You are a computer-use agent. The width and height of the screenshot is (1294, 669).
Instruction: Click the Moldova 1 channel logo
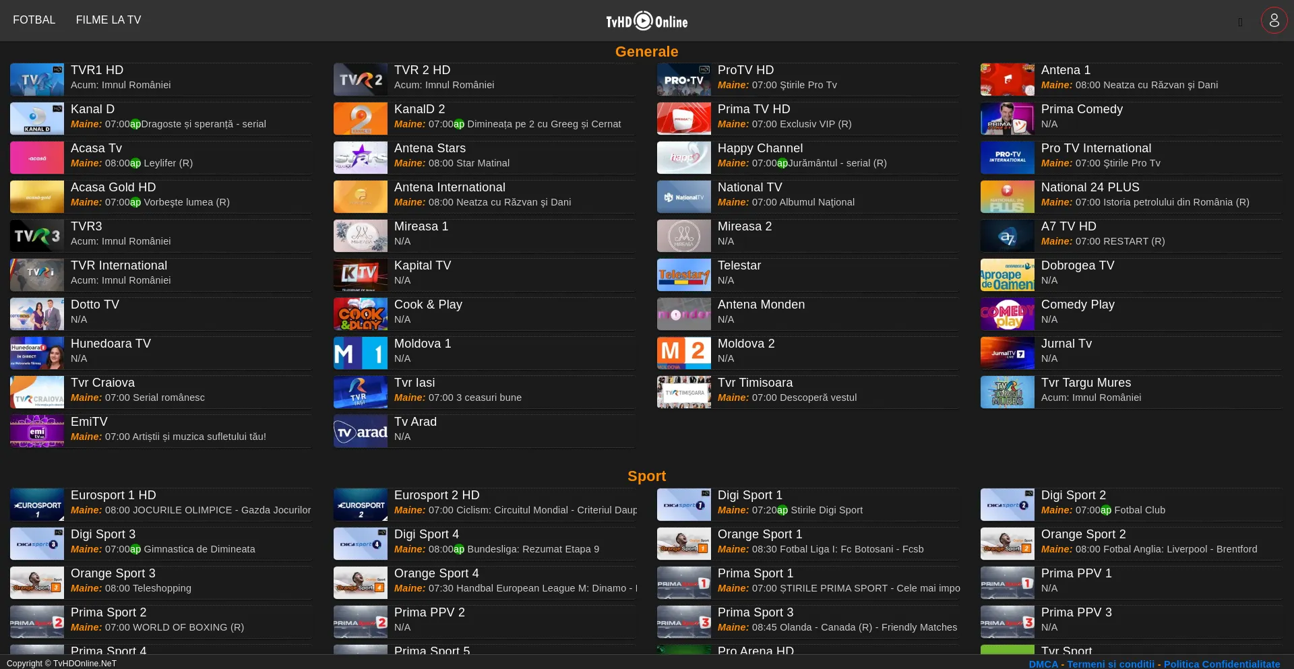[360, 352]
